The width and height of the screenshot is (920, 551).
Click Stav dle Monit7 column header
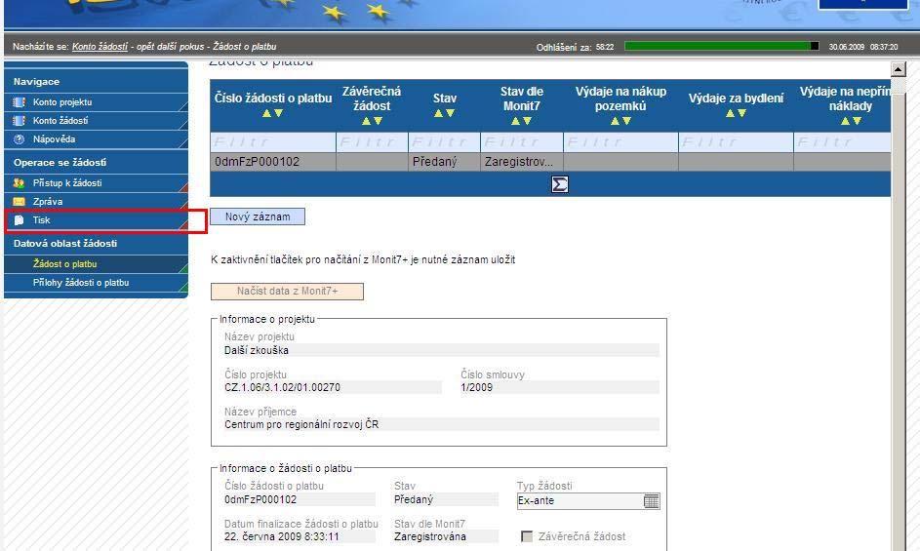pos(522,98)
